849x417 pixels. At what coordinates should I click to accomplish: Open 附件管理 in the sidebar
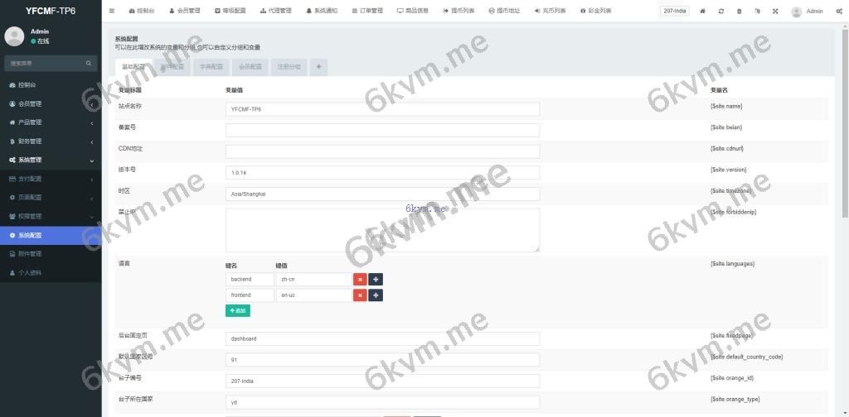point(51,254)
